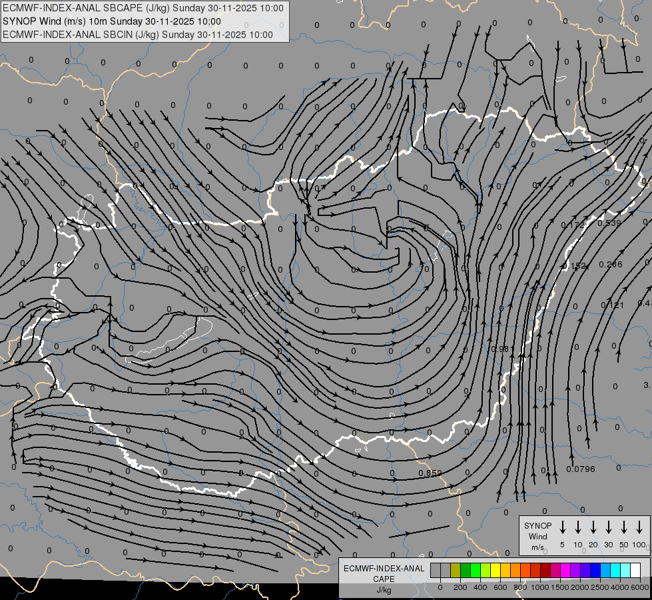
Task: Click the 0.859 value on the map
Action: tap(430, 473)
